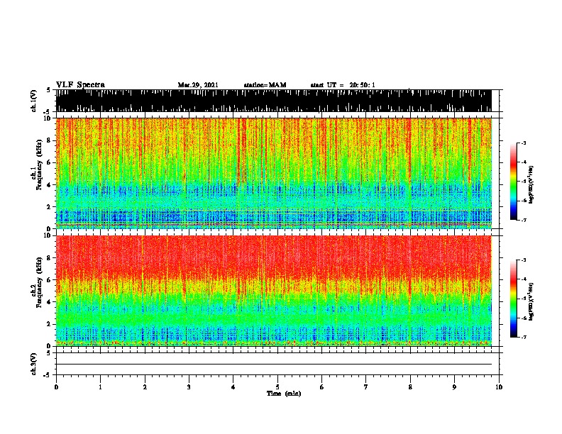
Task: Select the 'Mar.29, 2021' date label
Action: click(x=198, y=85)
